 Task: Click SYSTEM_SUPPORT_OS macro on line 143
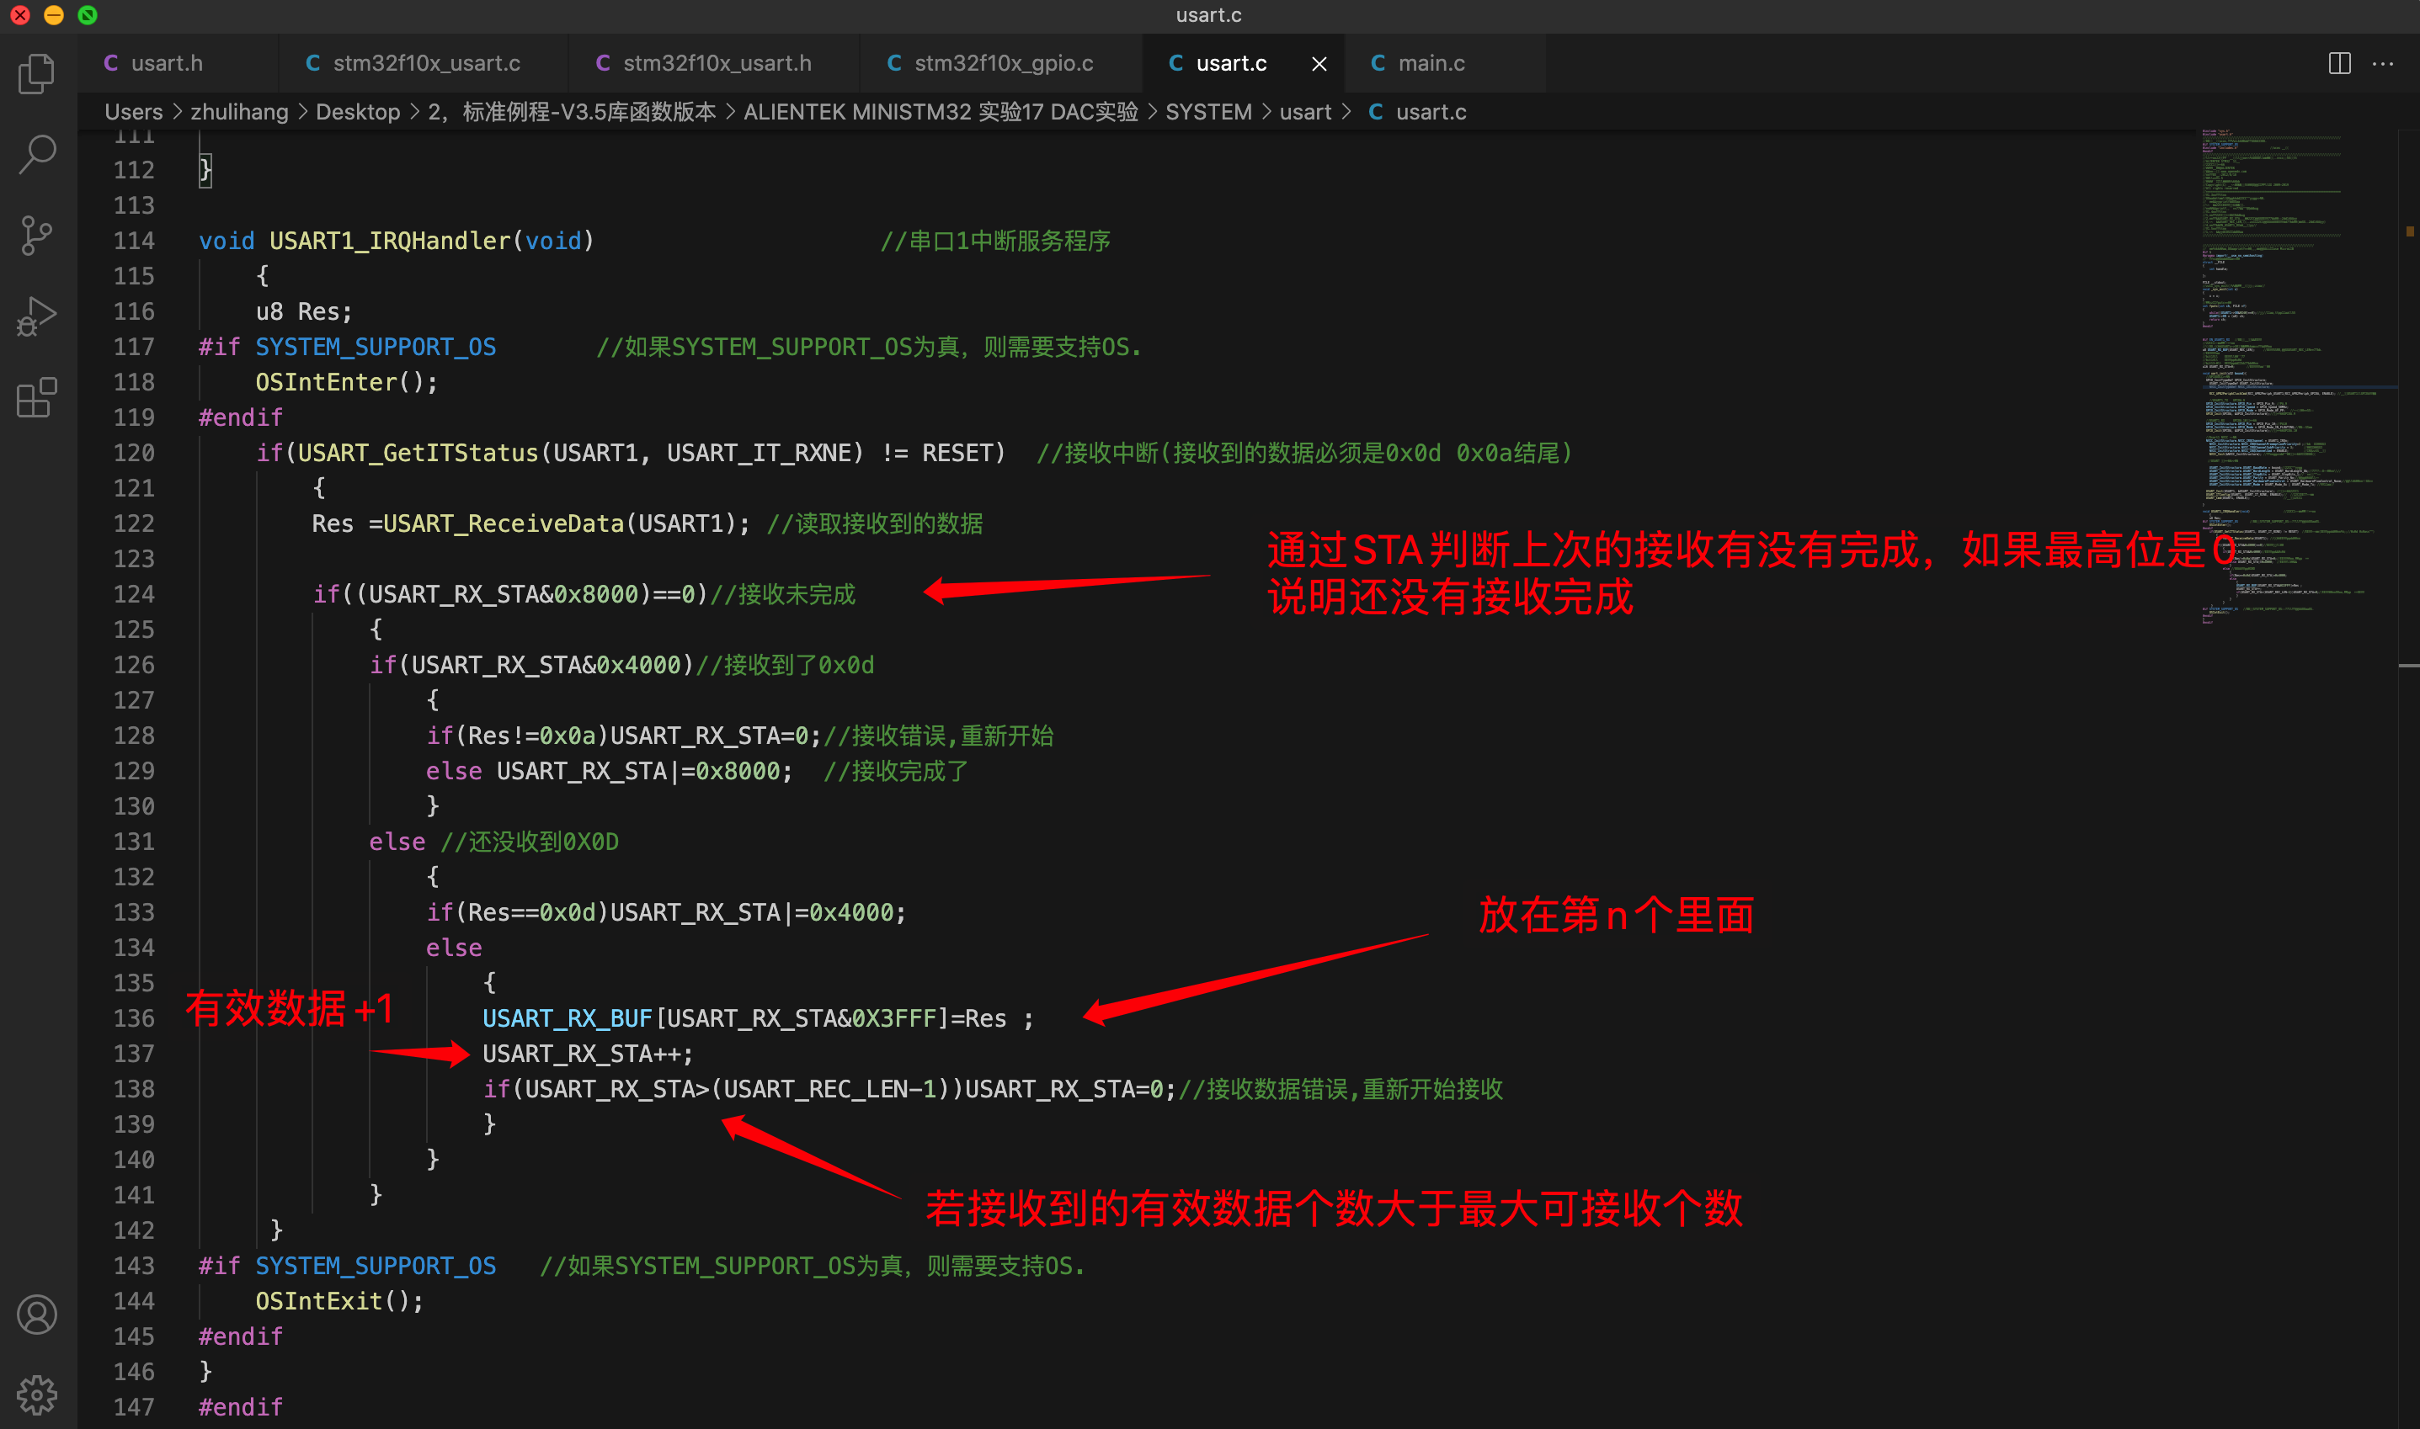pyautogui.click(x=376, y=1265)
